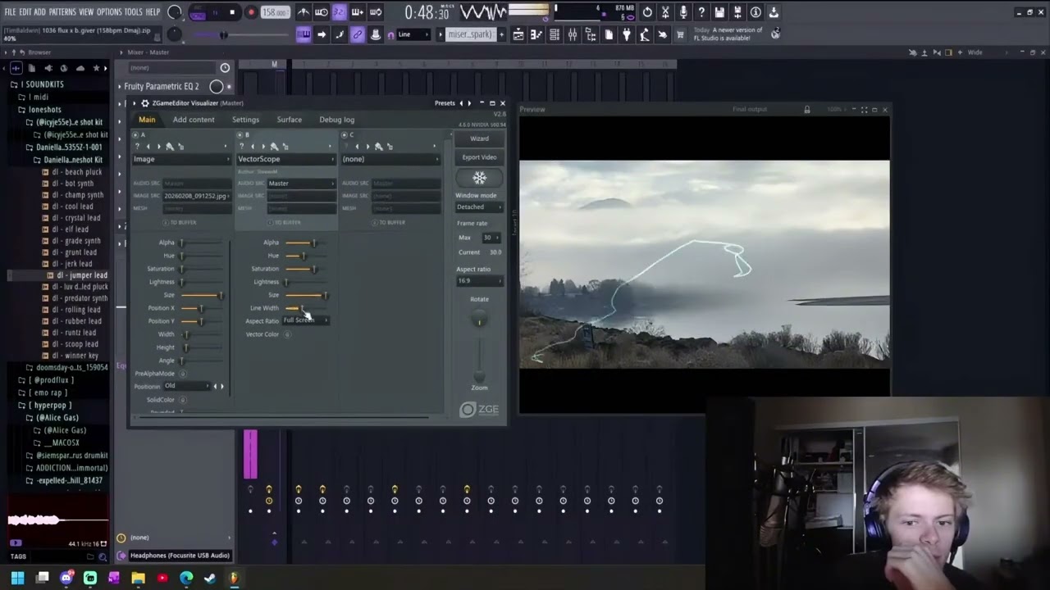Open the Windows Start menu
Viewport: 1050px width, 590px height.
(17, 578)
